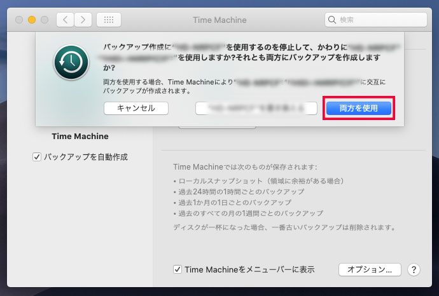Click text ローカルスナップショット（領域に余裕がある場合）

[x=261, y=181]
